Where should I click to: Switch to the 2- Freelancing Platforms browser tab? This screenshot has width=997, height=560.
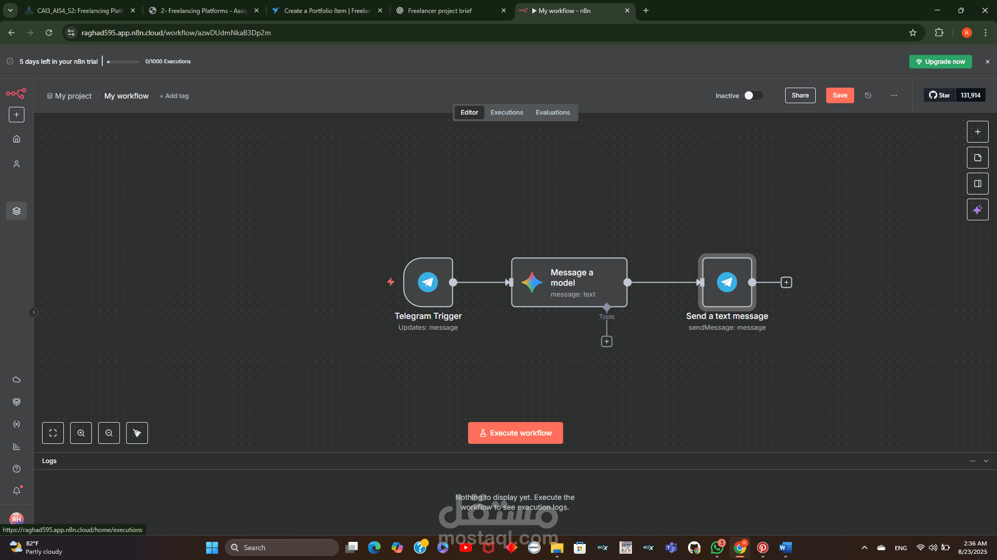(204, 10)
